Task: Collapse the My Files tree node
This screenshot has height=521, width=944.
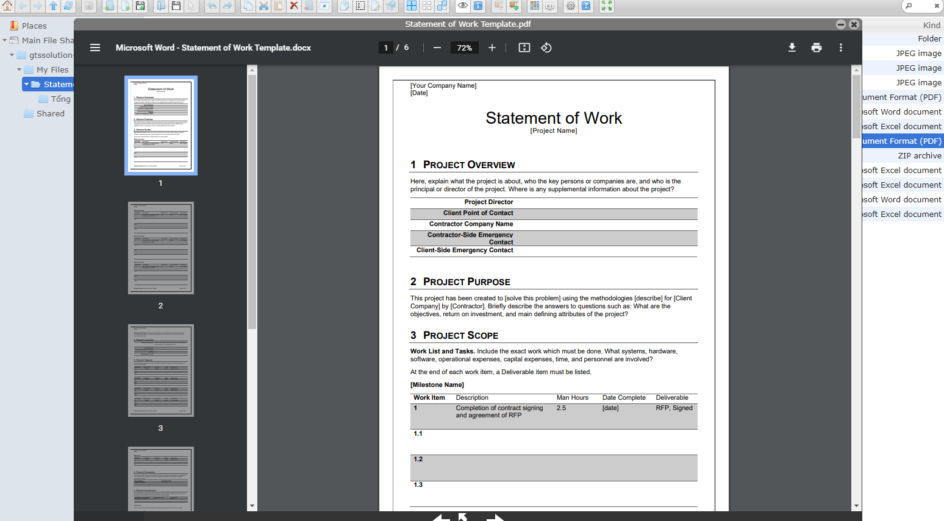Action: (x=19, y=69)
